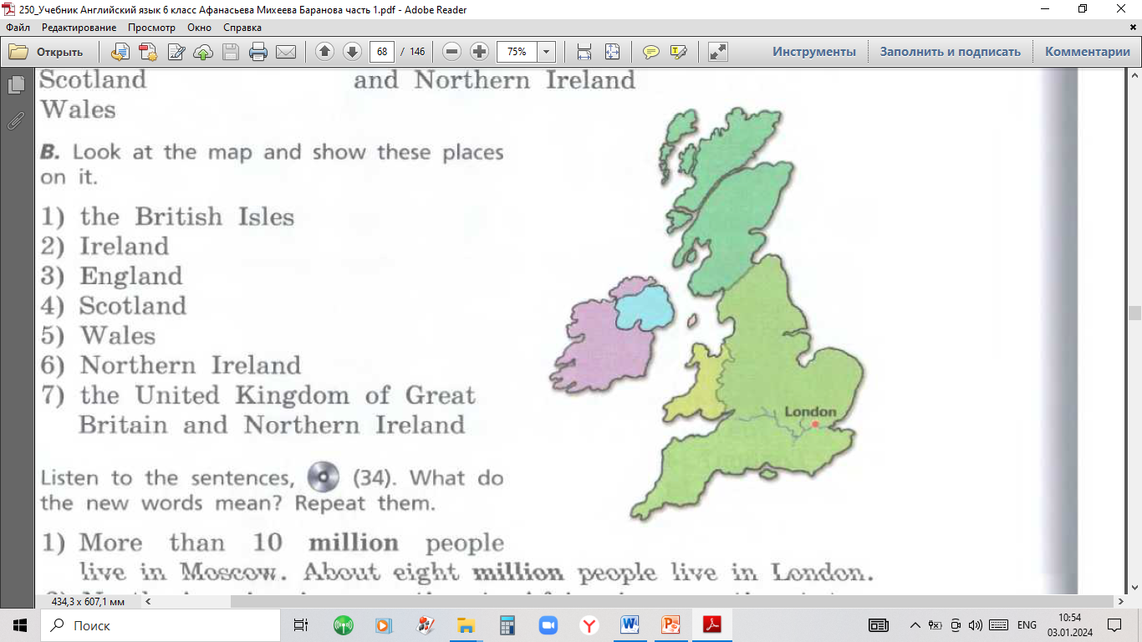
Task: Click the Открыть button
Action: [x=47, y=52]
